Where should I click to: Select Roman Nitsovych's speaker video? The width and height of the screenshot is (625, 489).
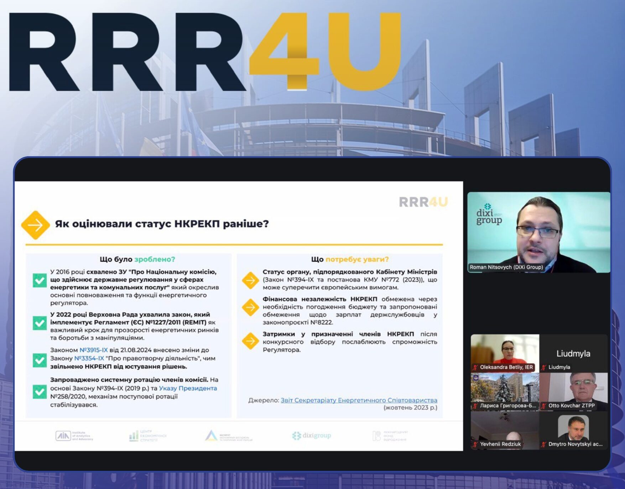pos(538,232)
